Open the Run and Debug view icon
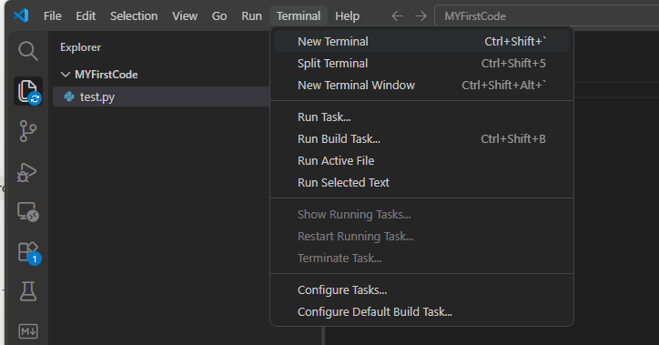659x345 pixels. pos(27,172)
